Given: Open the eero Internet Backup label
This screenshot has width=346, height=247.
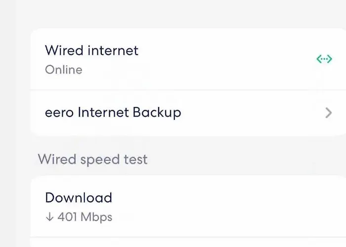Looking at the screenshot, I should click(x=113, y=113).
